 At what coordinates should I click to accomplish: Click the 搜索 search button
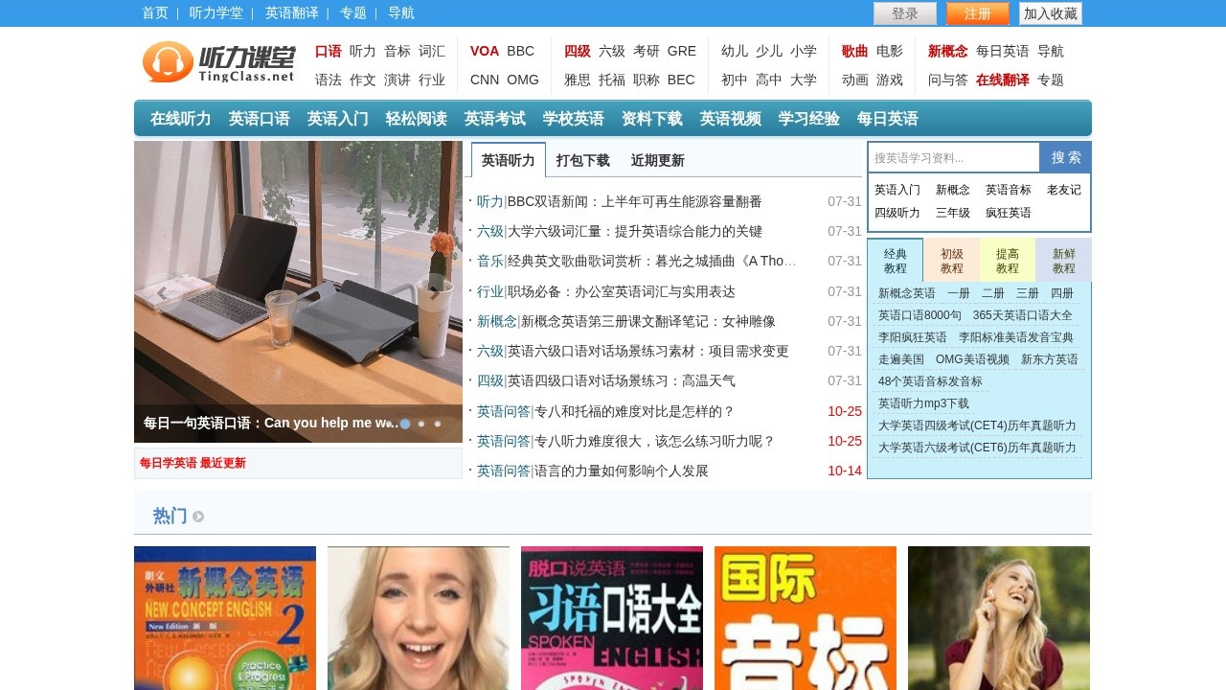coord(1064,156)
